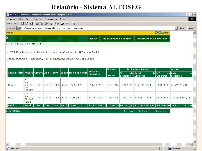Open the Mail button dropdown arrow
Viewport: 202px width, 151px height.
pyautogui.click(x=59, y=24)
